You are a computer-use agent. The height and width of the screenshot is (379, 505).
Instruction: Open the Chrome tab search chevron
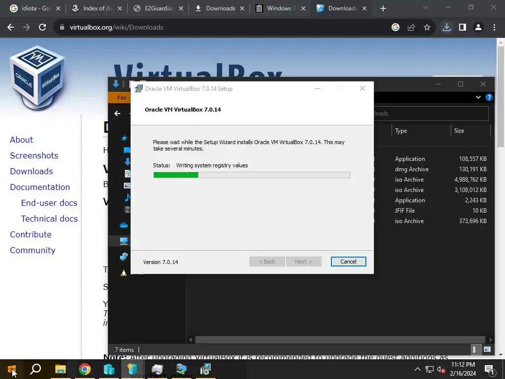click(426, 7)
